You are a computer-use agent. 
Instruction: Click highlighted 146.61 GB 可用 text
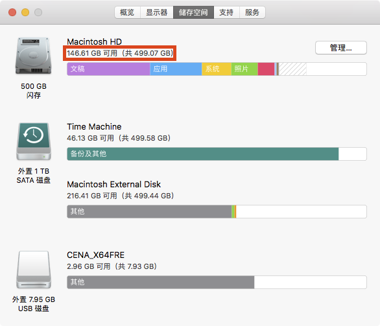pos(92,53)
